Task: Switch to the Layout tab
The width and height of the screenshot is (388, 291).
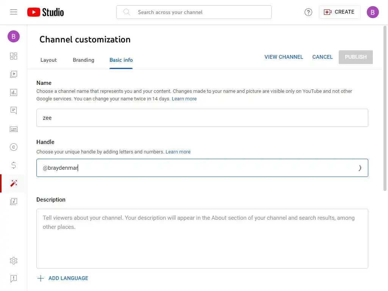Action: pyautogui.click(x=48, y=60)
